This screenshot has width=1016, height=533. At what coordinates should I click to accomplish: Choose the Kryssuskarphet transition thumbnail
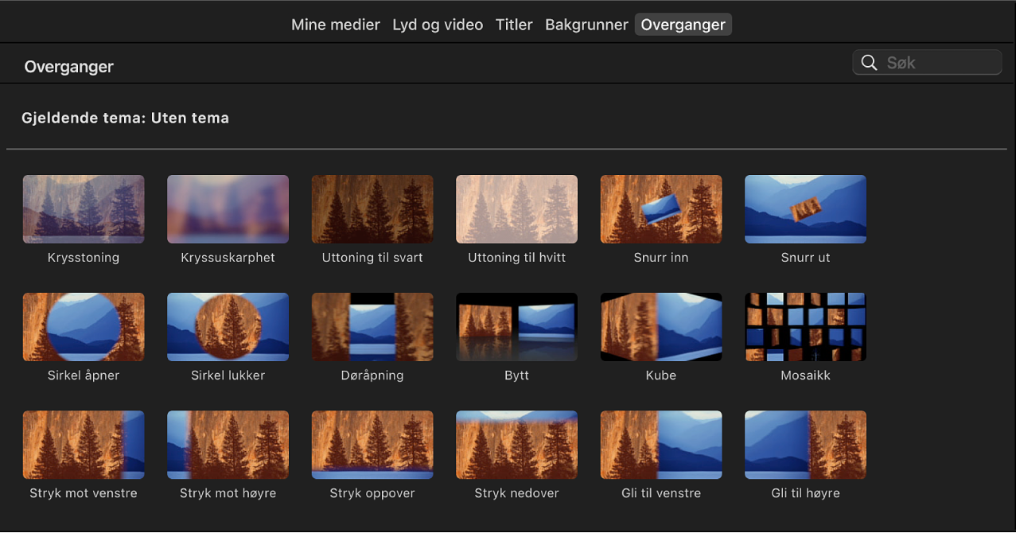228,209
